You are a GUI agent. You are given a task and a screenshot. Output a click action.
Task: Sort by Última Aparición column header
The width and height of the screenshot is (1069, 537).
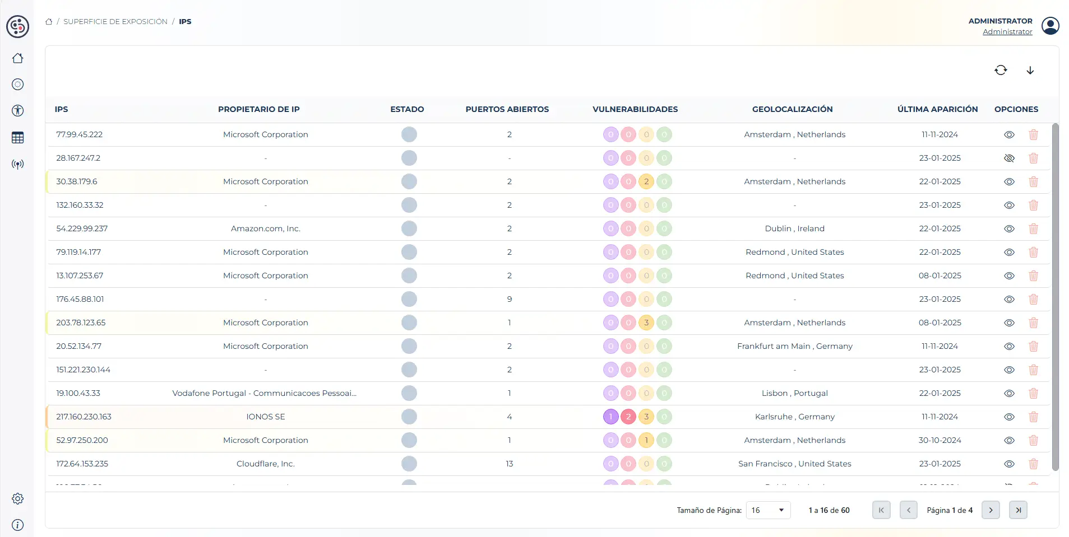pyautogui.click(x=937, y=109)
